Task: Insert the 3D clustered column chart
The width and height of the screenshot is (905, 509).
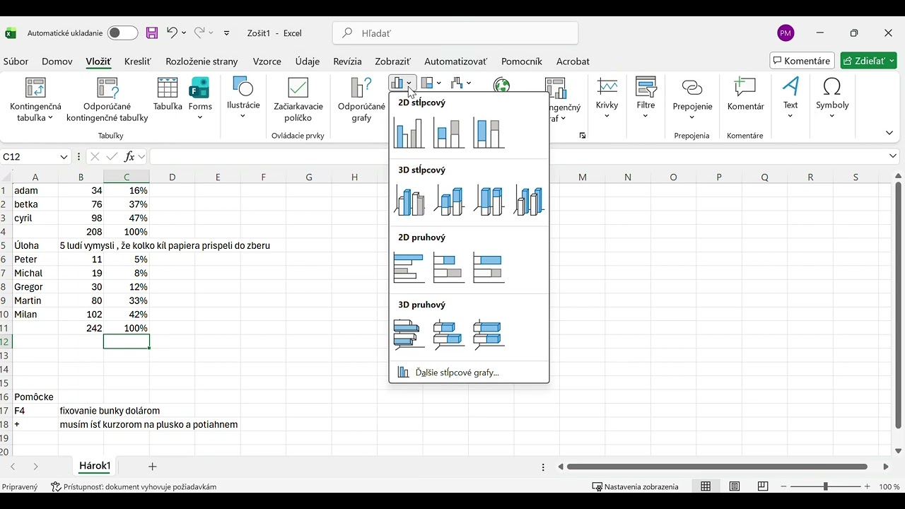Action: (x=409, y=201)
